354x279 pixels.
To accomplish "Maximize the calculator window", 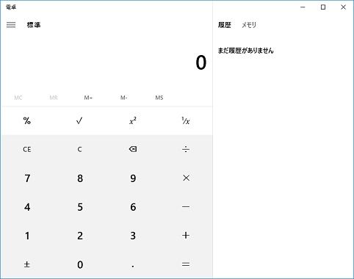I will [x=323, y=7].
